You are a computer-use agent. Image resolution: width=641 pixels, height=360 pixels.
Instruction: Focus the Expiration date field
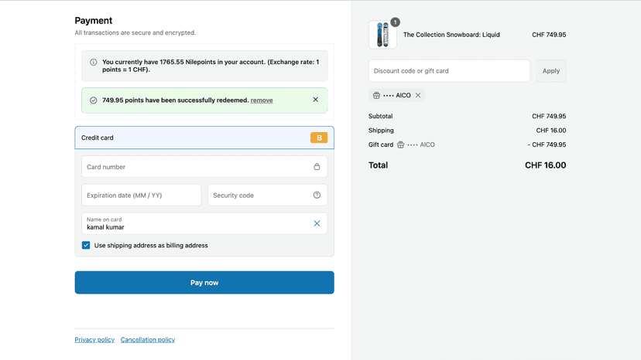(x=141, y=195)
